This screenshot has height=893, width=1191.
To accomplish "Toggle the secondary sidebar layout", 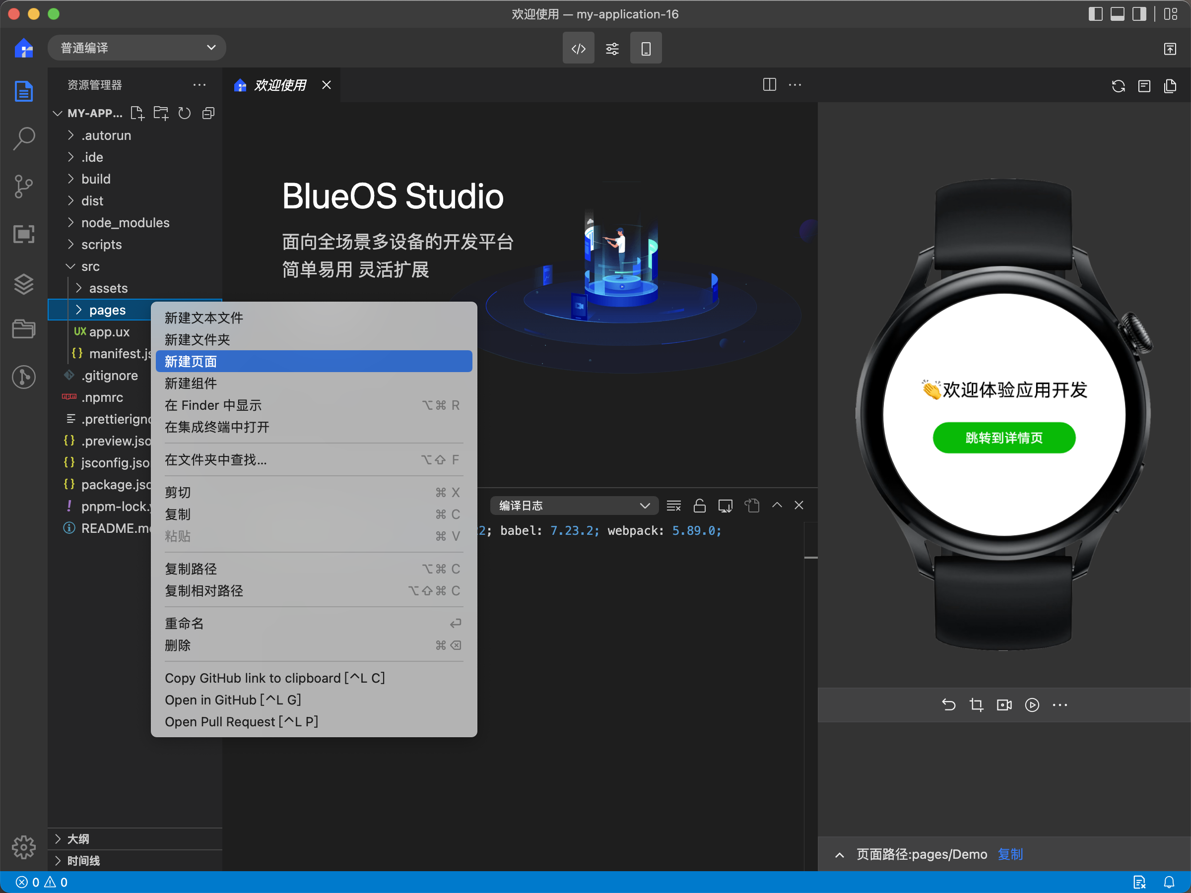I will [x=1139, y=14].
